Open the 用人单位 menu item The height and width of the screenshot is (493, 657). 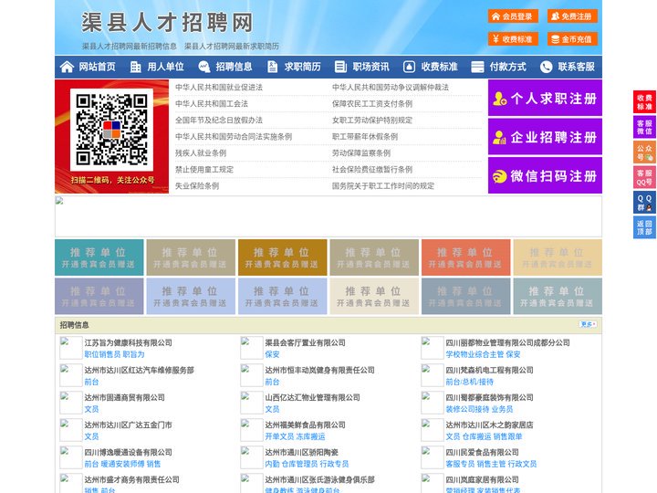[x=165, y=67]
